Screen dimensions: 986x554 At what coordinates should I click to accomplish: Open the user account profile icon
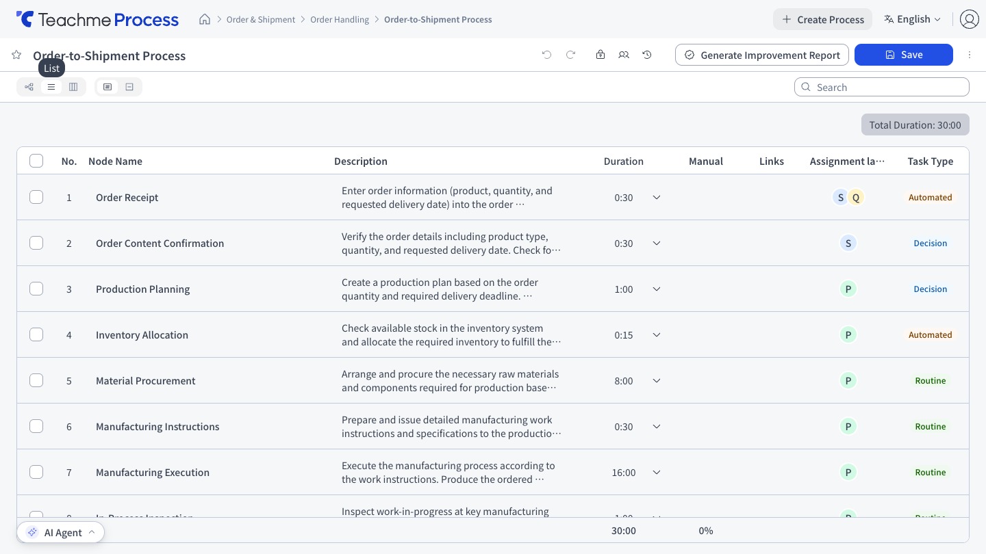(969, 19)
